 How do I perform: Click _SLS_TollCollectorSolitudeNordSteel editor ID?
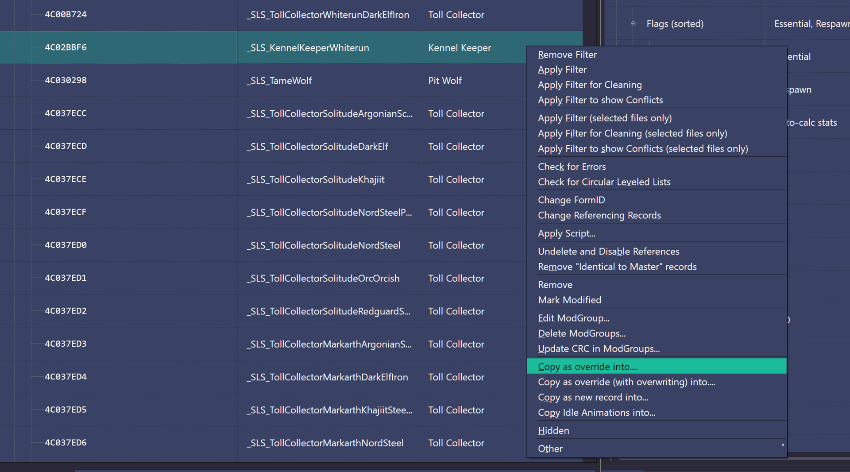pos(323,245)
